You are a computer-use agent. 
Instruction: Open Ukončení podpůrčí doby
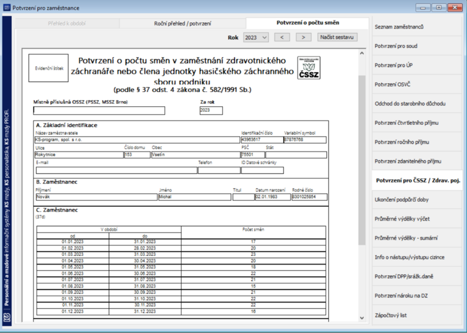(x=417, y=199)
